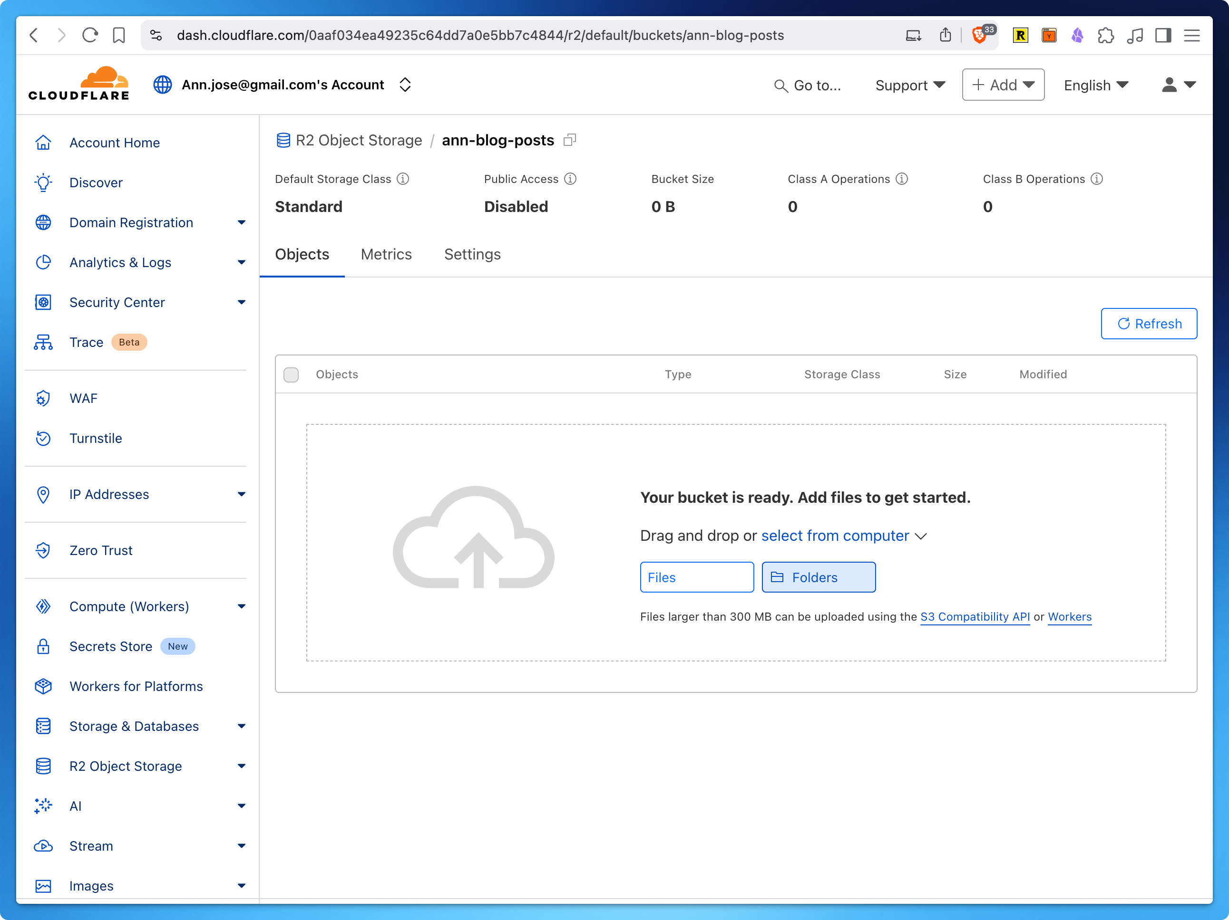Click Class A Operations info icon
The width and height of the screenshot is (1229, 920).
click(x=902, y=179)
